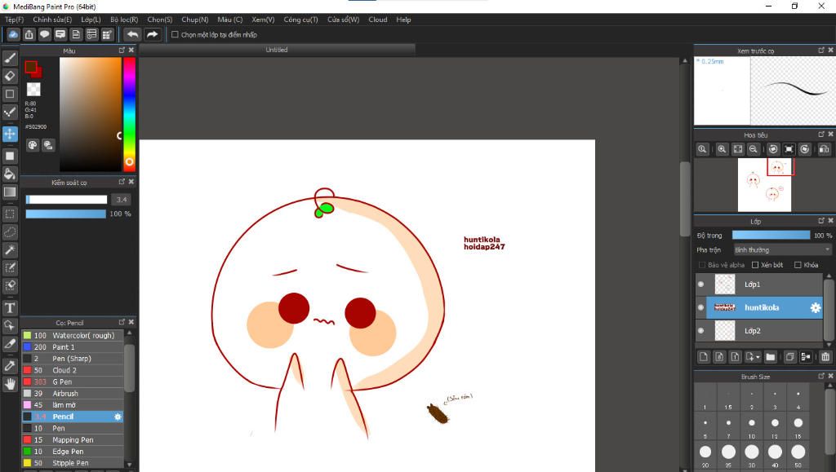
Task: Select the Pen (Sharp) brush
Action: pyautogui.click(x=73, y=359)
